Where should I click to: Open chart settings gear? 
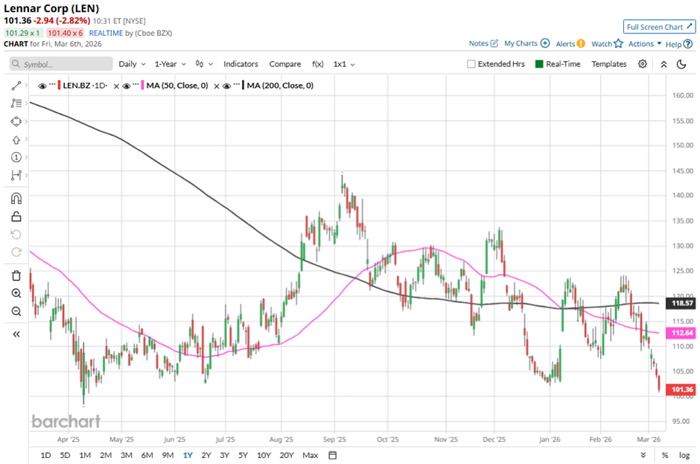click(x=643, y=64)
